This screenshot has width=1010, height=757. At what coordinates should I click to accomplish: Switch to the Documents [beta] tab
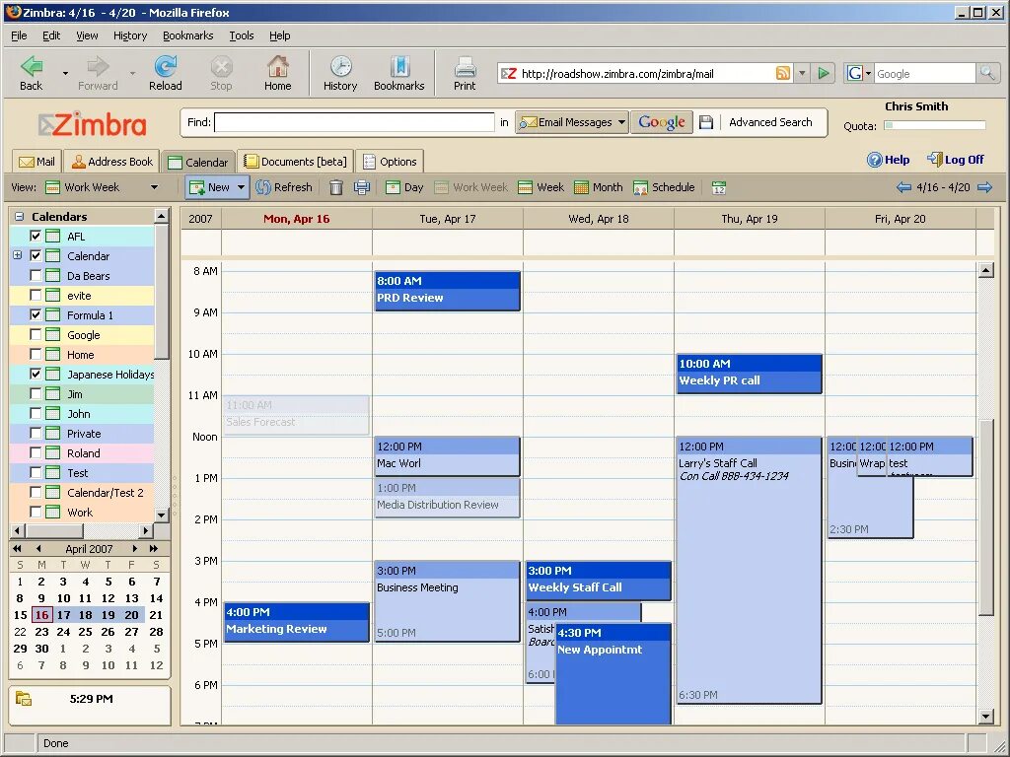pyautogui.click(x=296, y=162)
